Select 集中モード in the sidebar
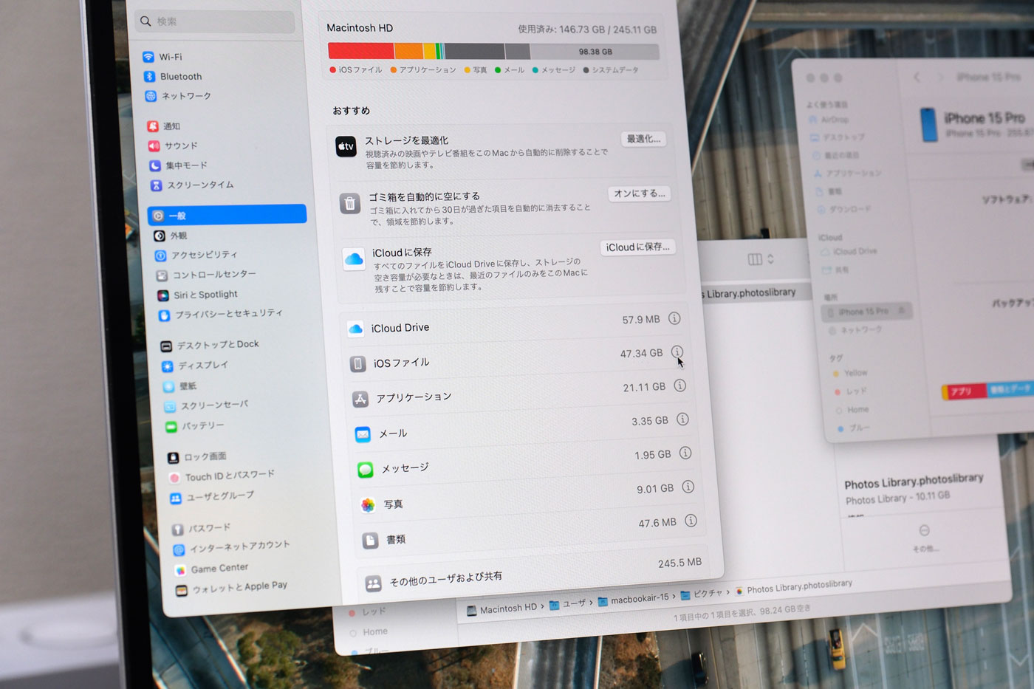1034x689 pixels. [178, 165]
